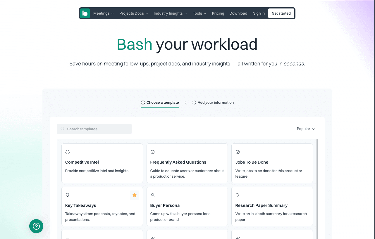
Task: Click the person icon on Buyer Persona
Action: point(152,195)
